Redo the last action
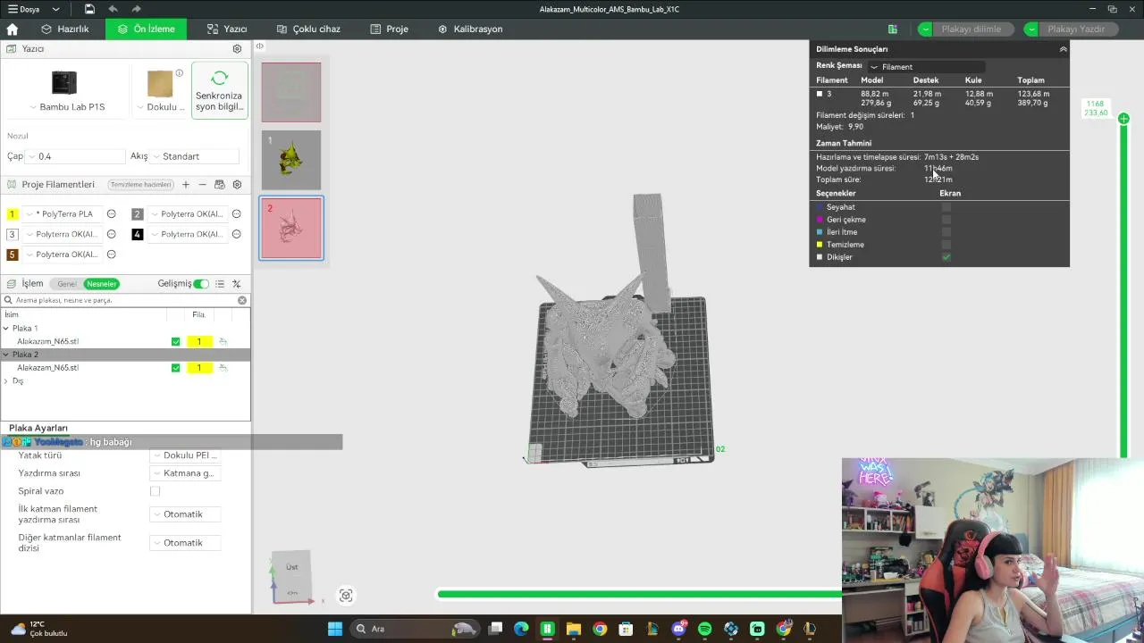The width and height of the screenshot is (1144, 643). [x=137, y=9]
